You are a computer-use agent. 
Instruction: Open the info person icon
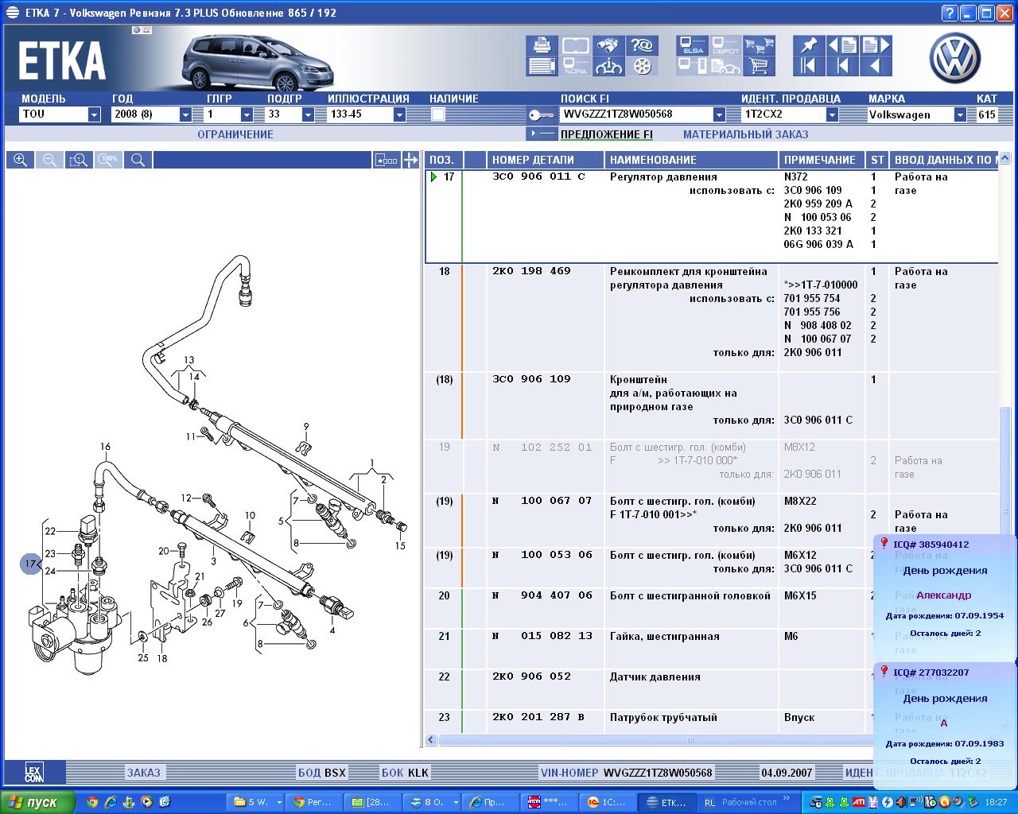(x=609, y=66)
